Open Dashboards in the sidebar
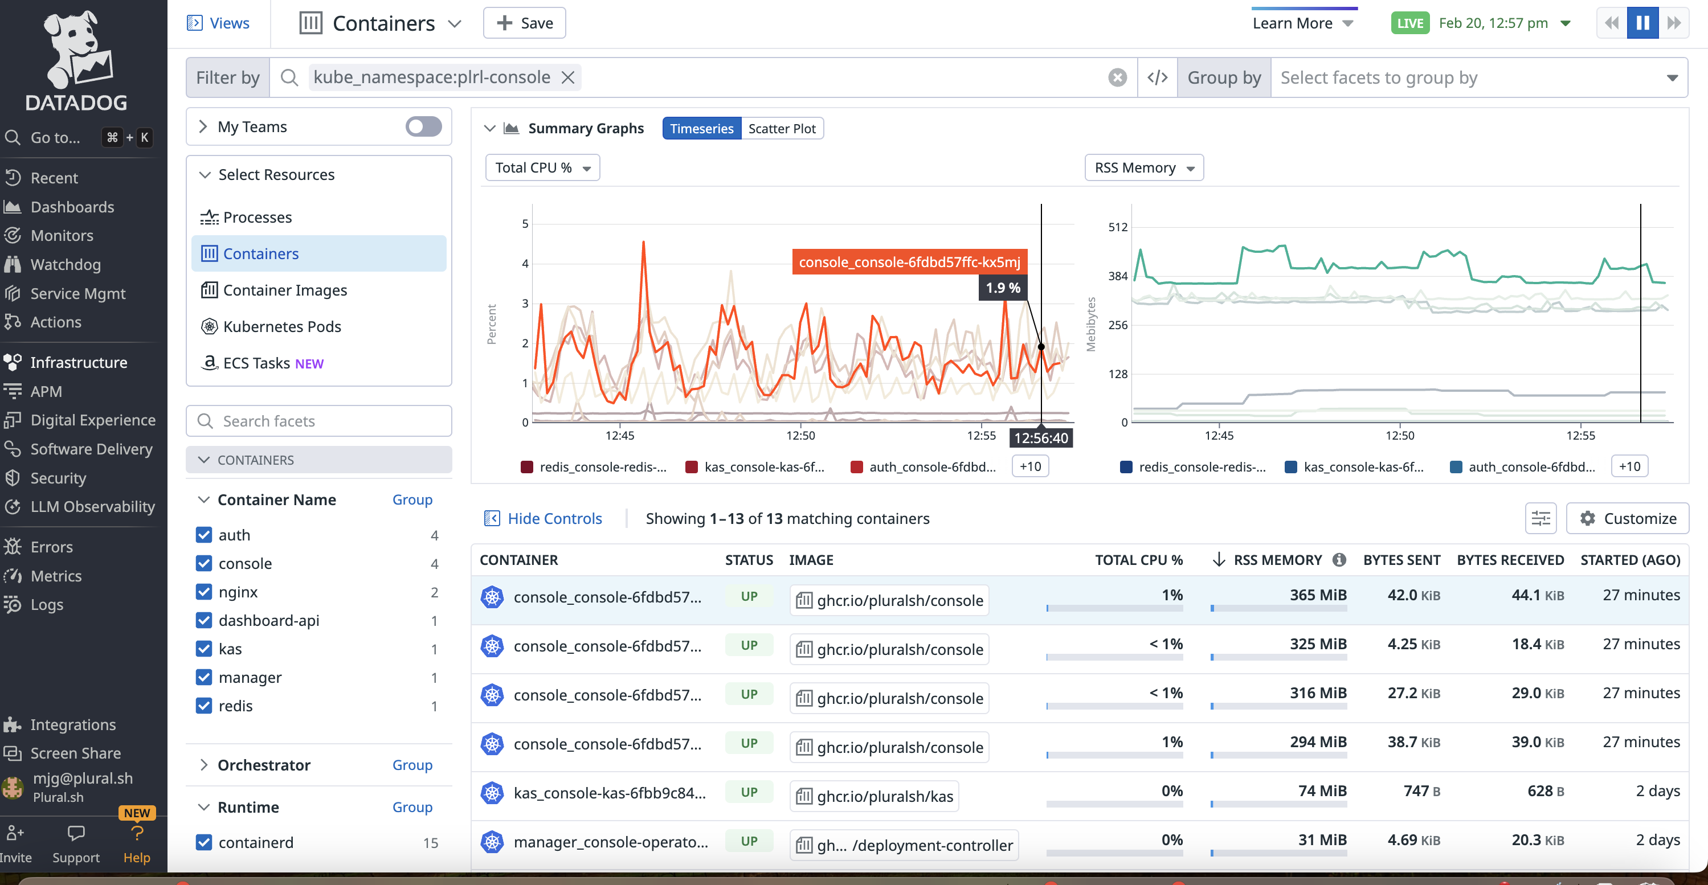 (x=72, y=207)
